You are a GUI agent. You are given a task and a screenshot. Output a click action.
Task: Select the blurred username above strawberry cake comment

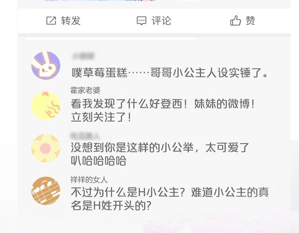pyautogui.click(x=83, y=56)
